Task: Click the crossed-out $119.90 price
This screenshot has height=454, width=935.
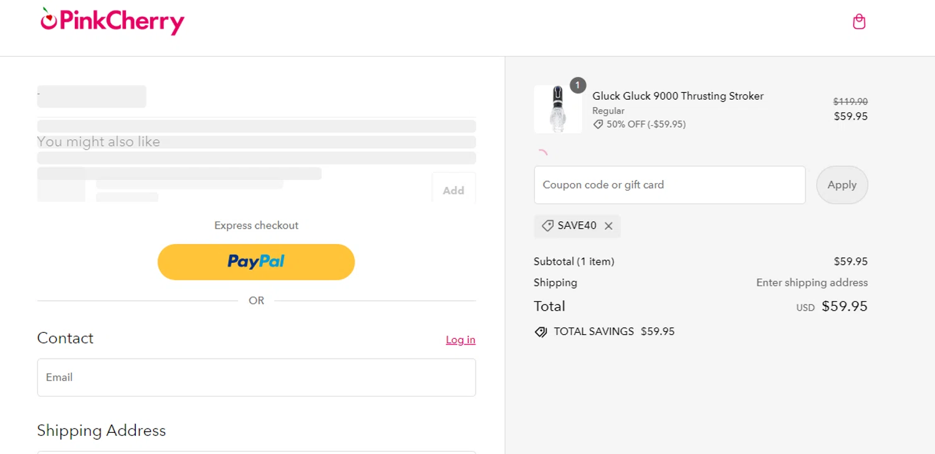Action: 850,102
